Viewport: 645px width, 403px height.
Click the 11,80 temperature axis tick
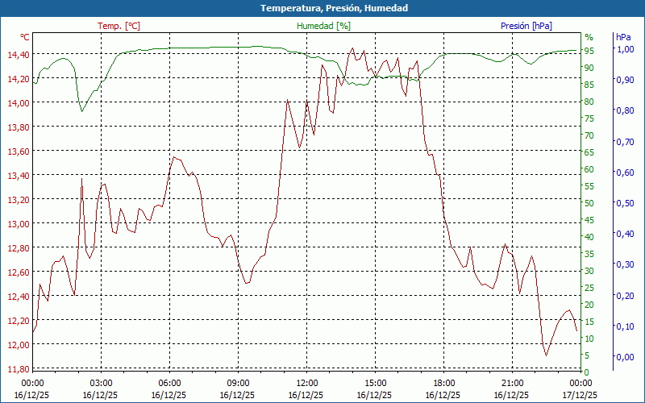tap(18, 369)
